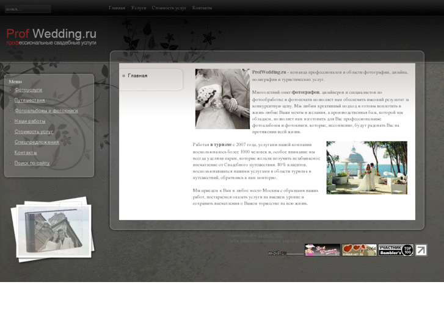Screen dimensions: 444x332
Task: Open the Стоимость услуг item in the top navigation
Action: (x=169, y=8)
